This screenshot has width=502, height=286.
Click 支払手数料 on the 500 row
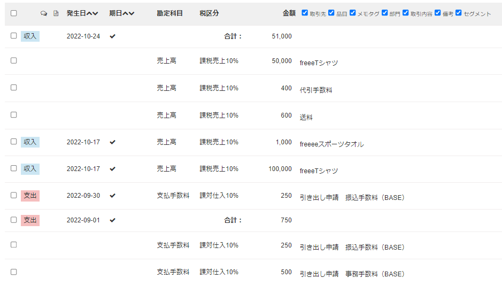[173, 272]
